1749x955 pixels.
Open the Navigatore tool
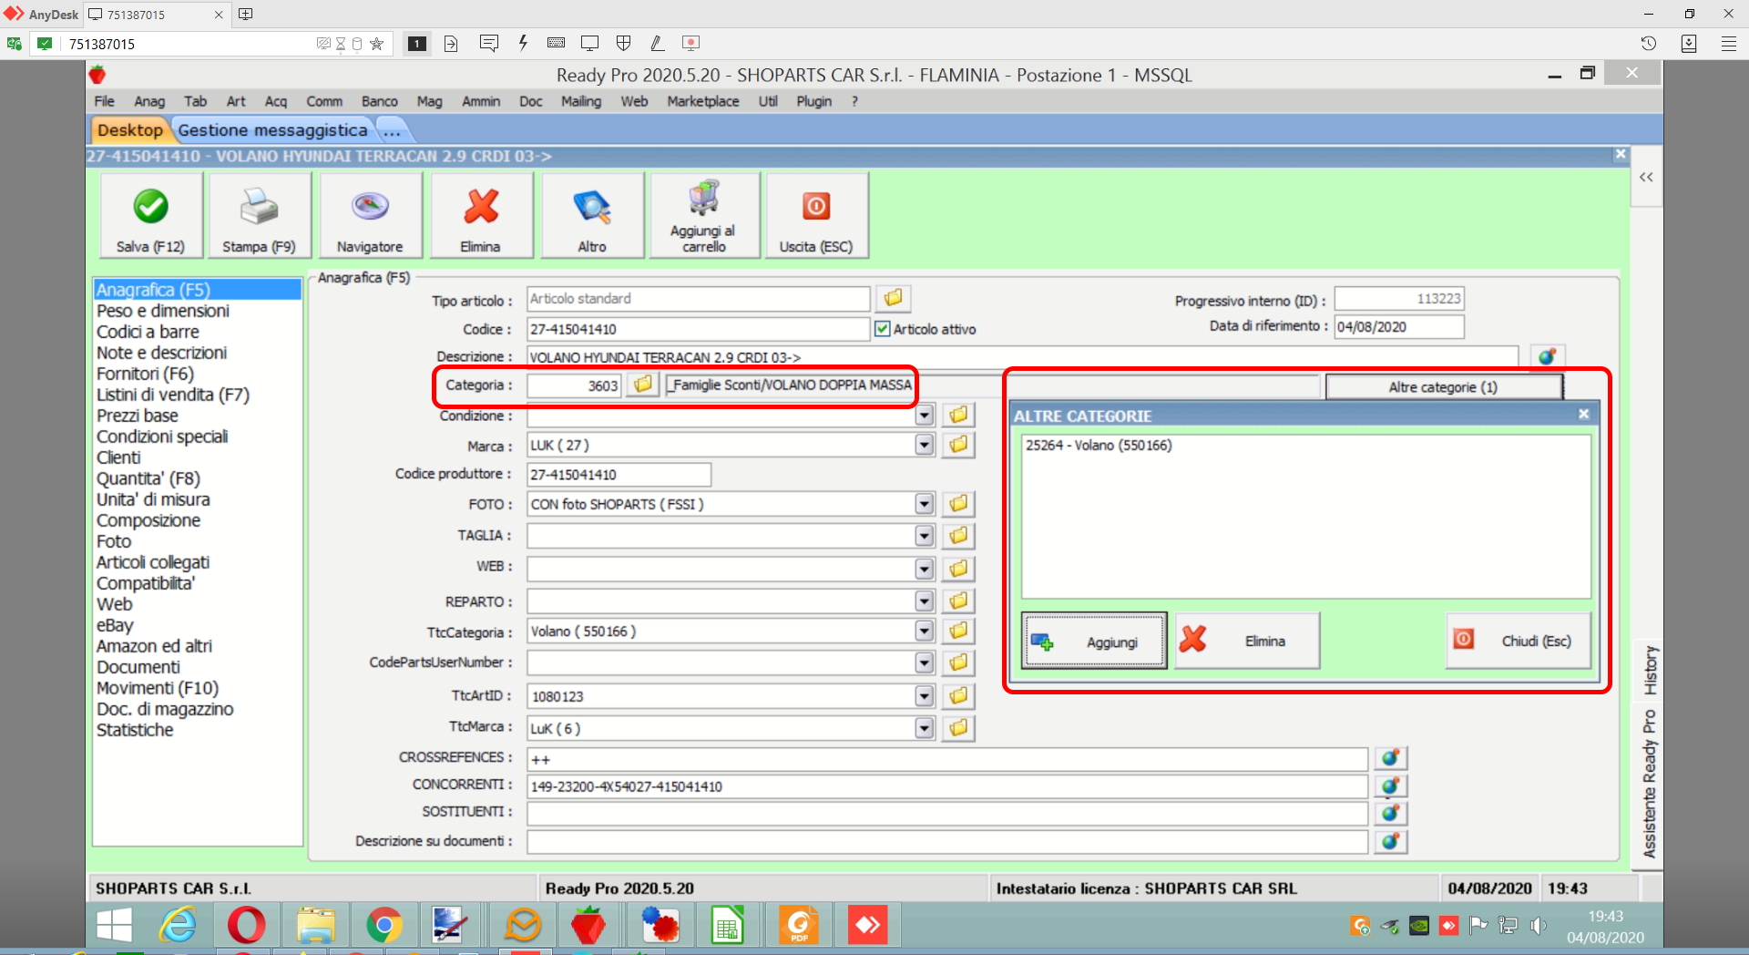tap(370, 216)
